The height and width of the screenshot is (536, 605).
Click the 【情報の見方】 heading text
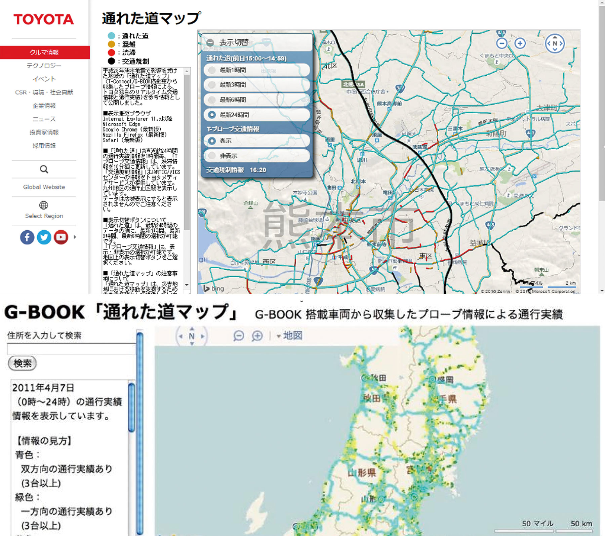[44, 441]
